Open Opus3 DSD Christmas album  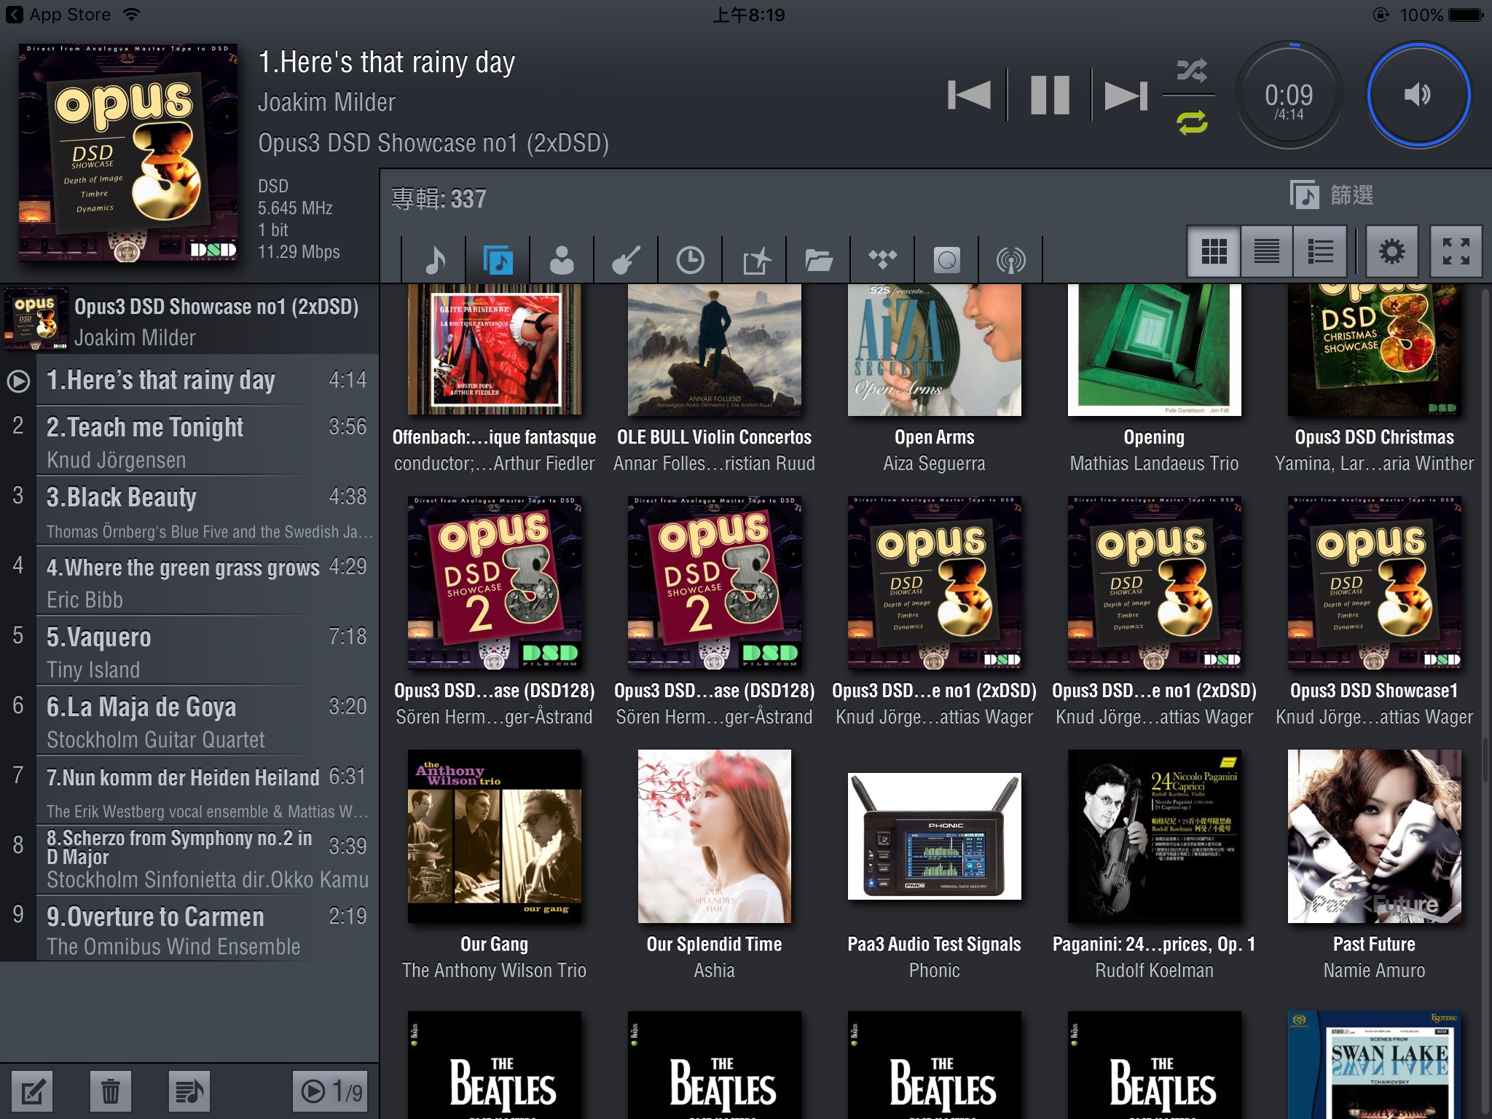[1374, 350]
